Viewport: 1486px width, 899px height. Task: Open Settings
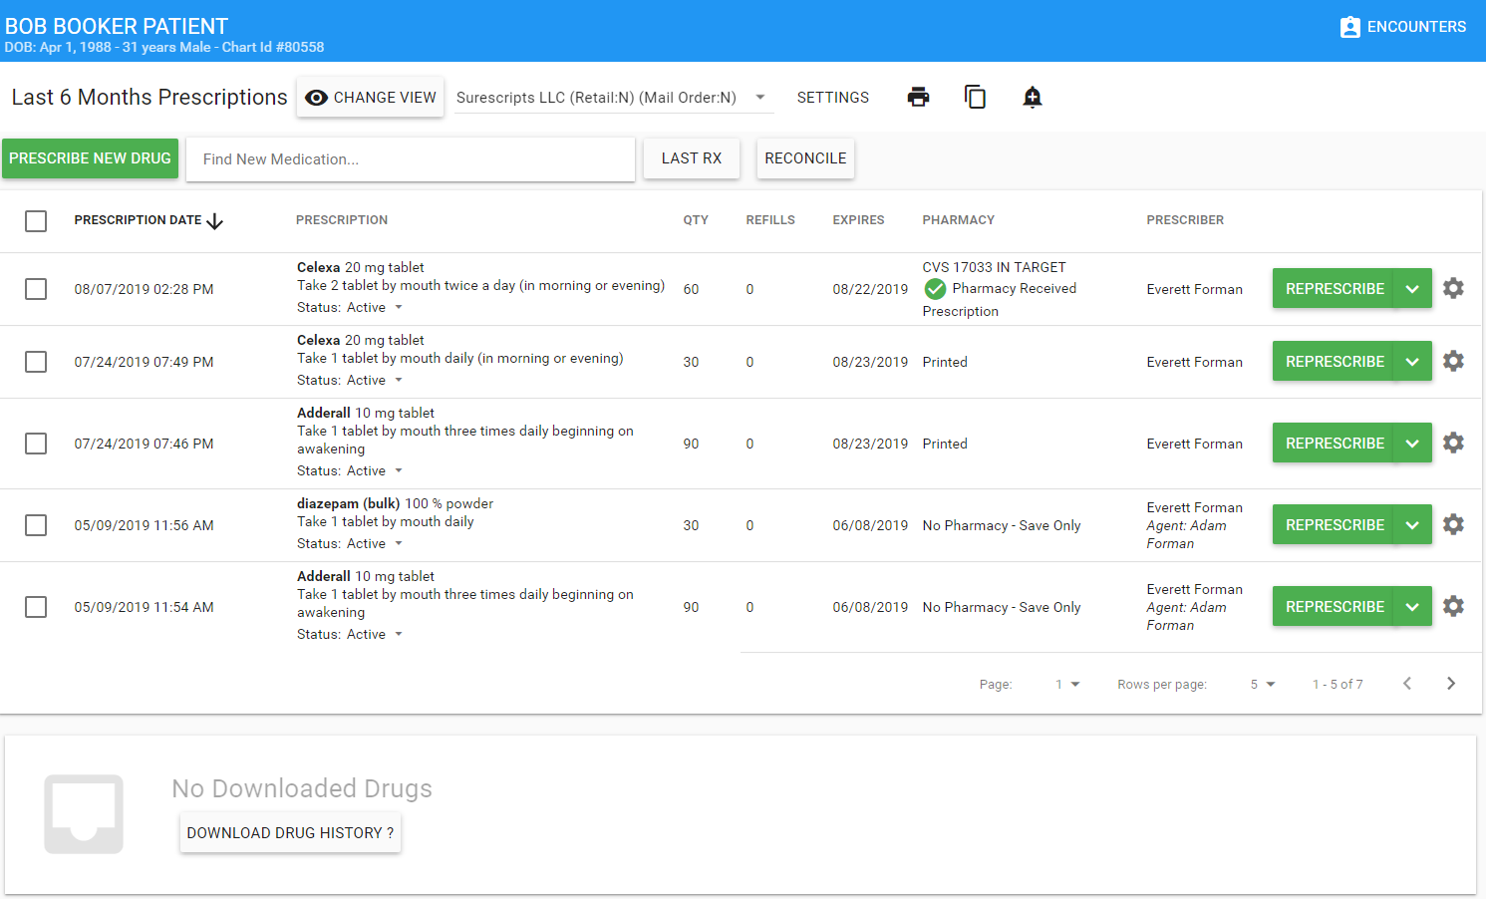click(833, 98)
